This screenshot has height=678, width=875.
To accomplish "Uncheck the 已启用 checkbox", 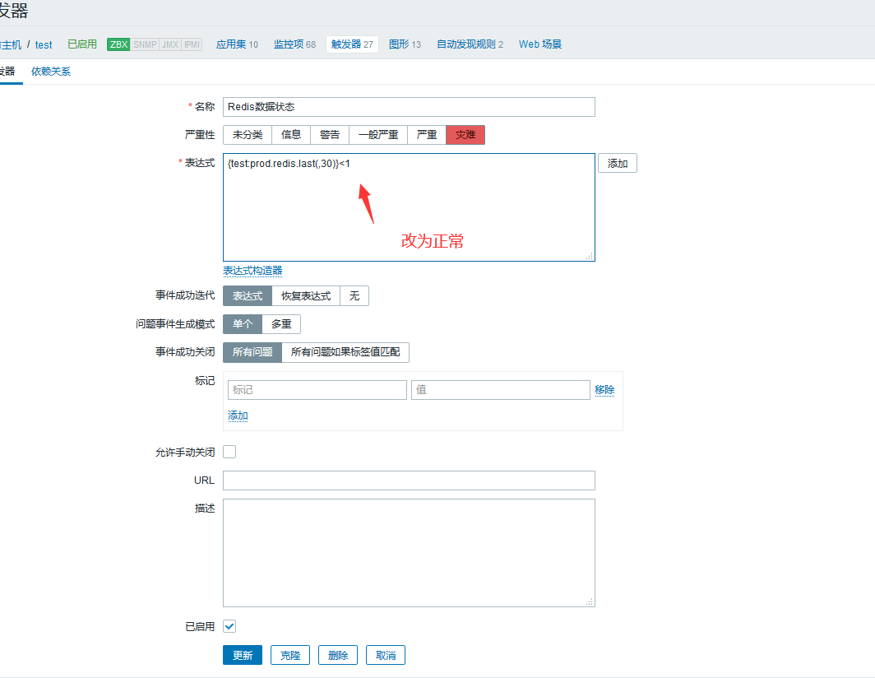I will pos(229,626).
